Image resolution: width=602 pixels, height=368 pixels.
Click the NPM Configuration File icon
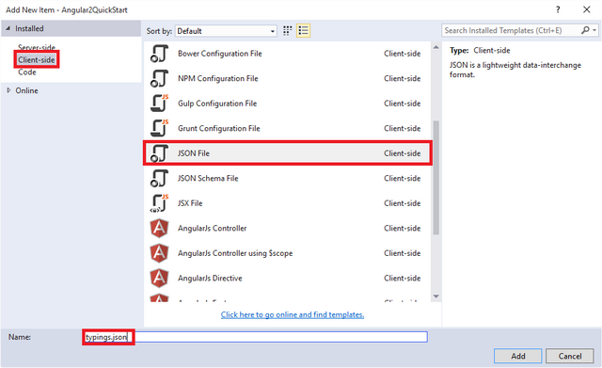159,78
